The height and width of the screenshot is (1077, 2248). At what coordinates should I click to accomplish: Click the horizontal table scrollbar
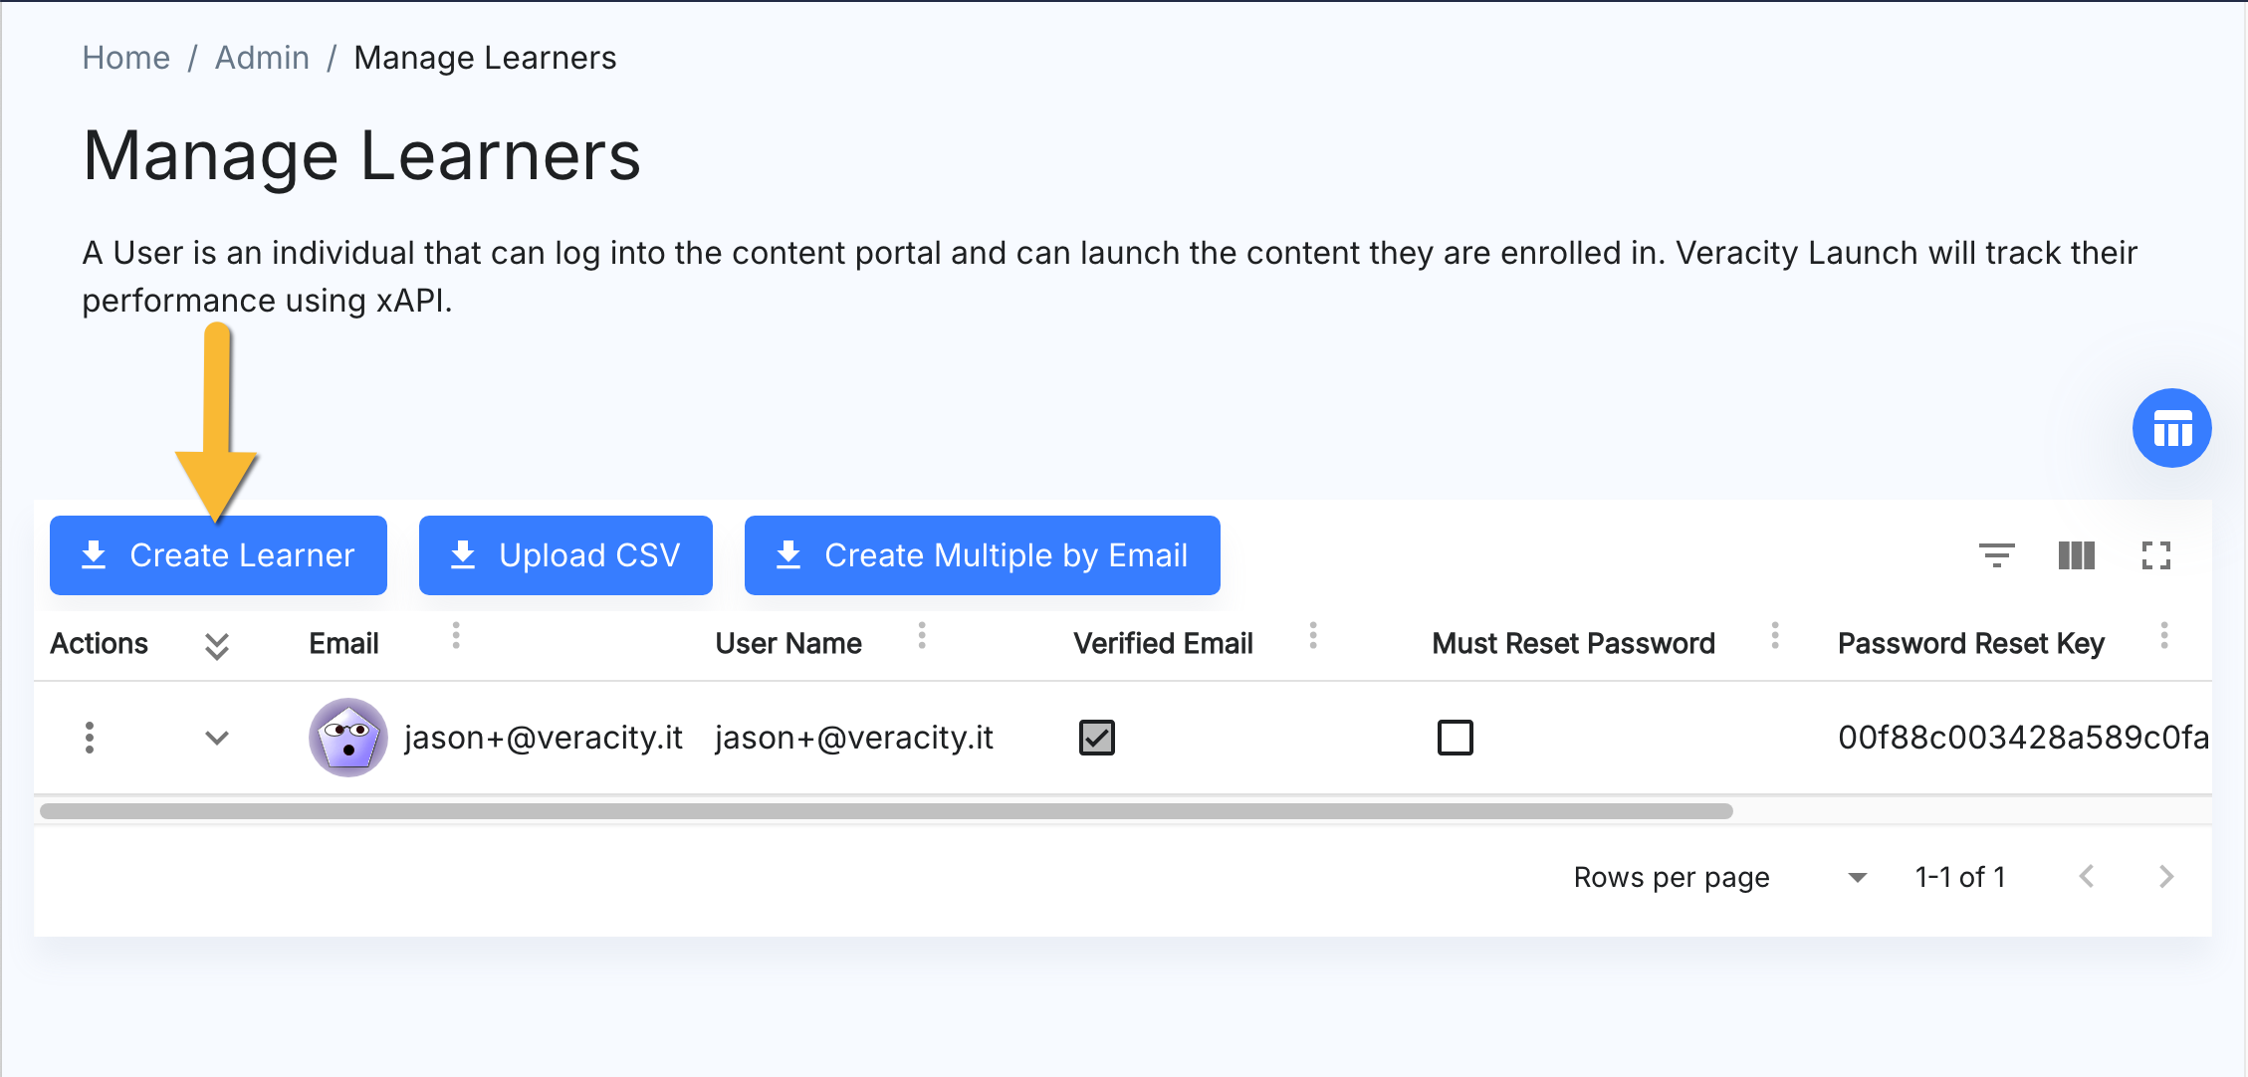[x=886, y=811]
